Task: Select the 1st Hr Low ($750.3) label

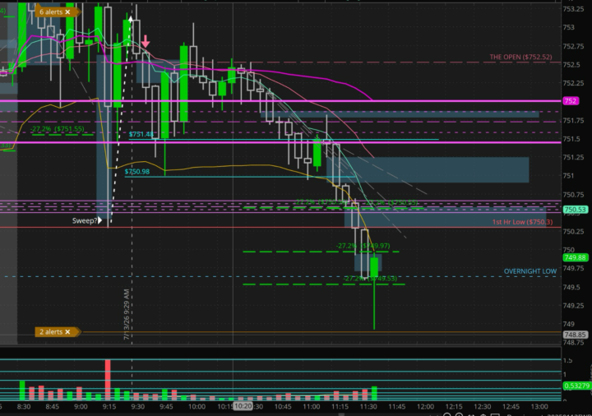Action: click(522, 222)
